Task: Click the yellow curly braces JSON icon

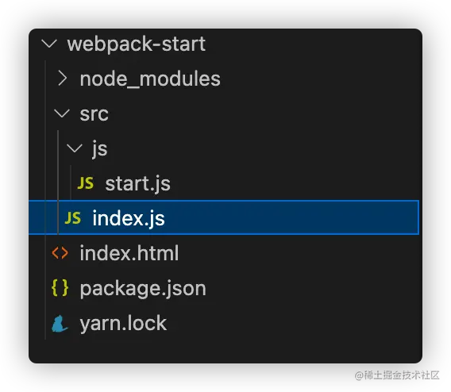Action: [x=60, y=288]
